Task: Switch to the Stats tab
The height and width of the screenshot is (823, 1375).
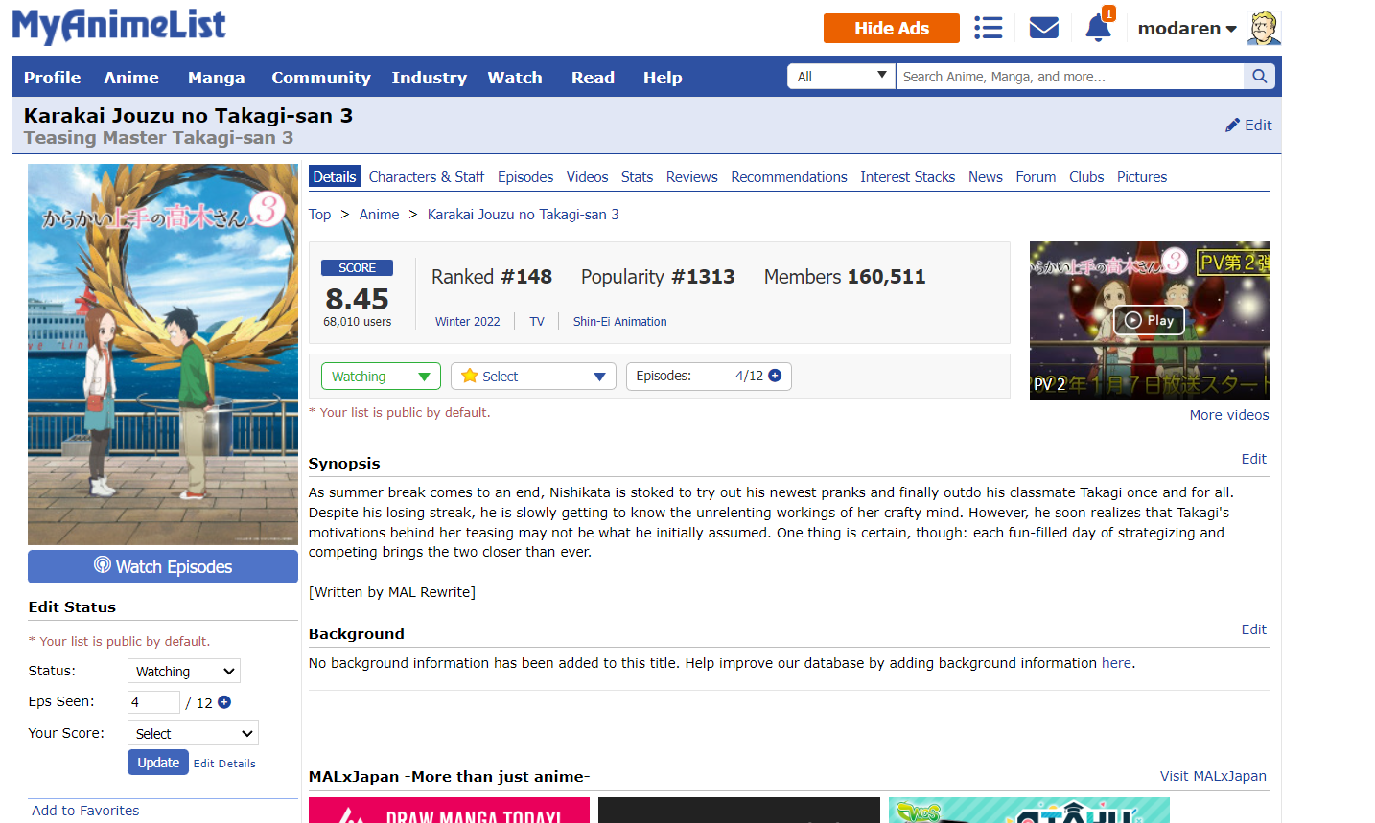Action: pos(637,176)
